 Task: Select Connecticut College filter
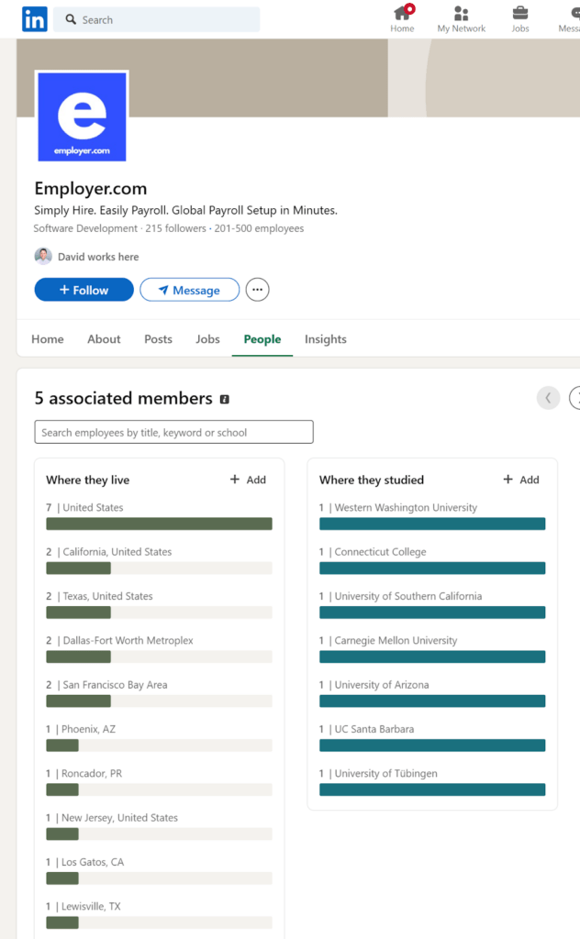point(432,560)
